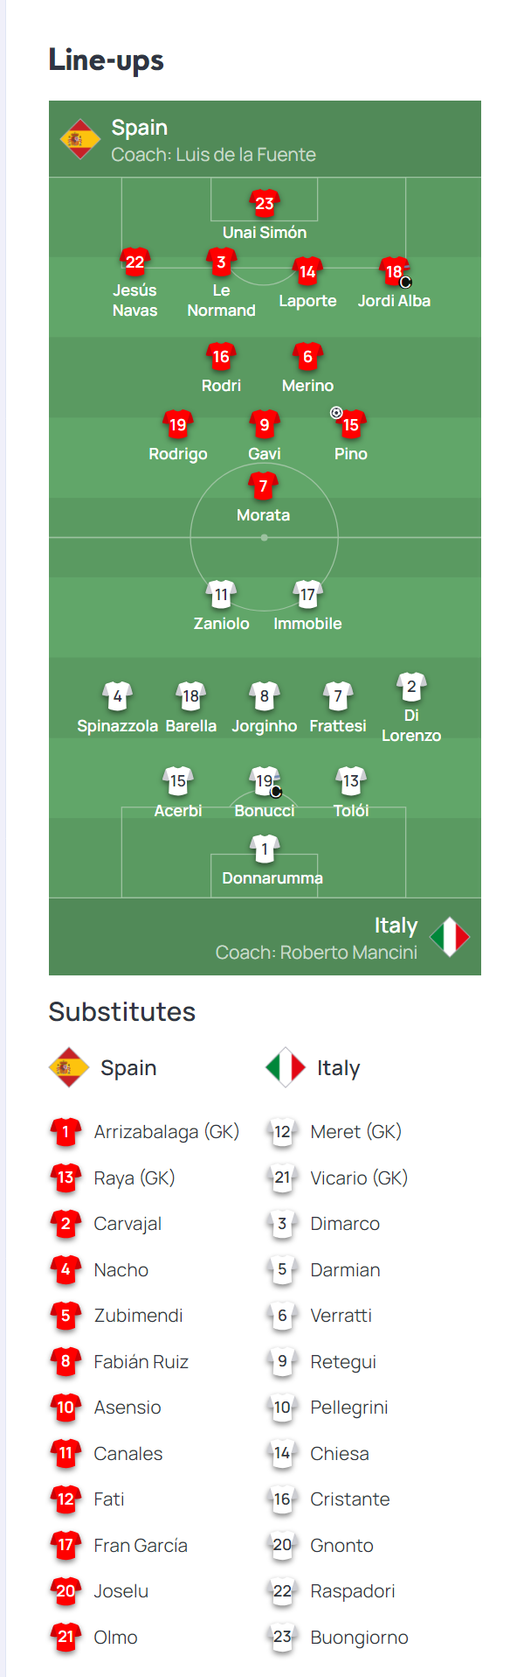The image size is (510, 1677).
Task: Click Unai Simón's number 23 shirt icon
Action: (265, 203)
